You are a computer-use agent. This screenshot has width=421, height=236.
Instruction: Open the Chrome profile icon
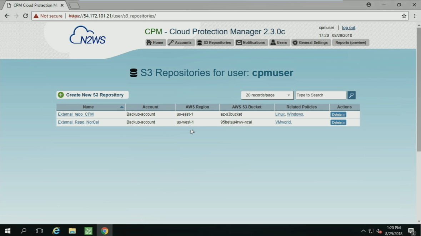coord(369,5)
